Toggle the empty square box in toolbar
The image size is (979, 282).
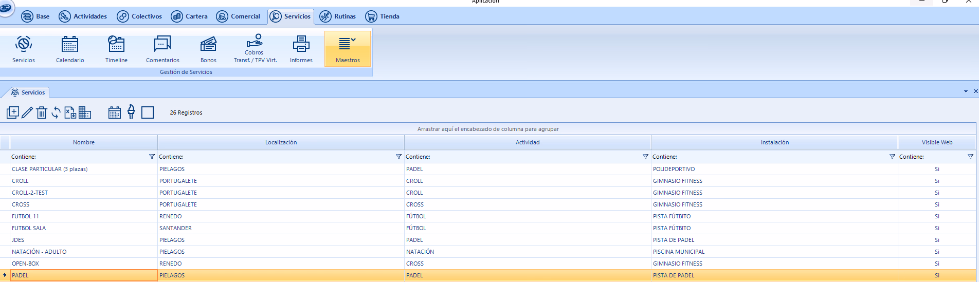pyautogui.click(x=148, y=112)
